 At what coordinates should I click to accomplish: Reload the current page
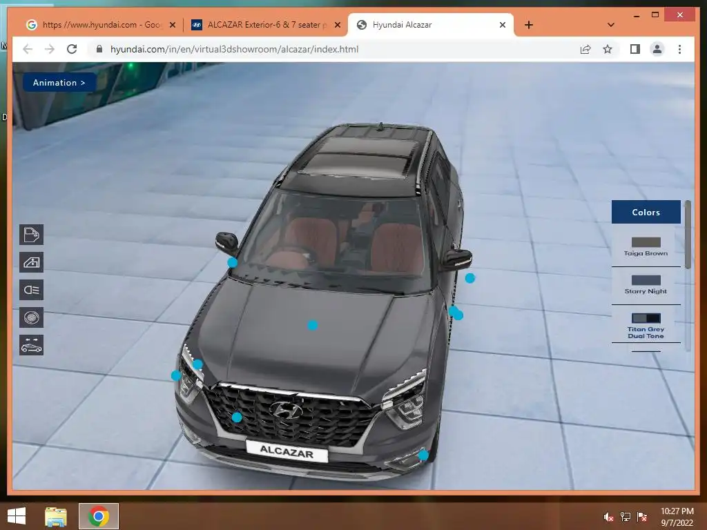[x=72, y=49]
